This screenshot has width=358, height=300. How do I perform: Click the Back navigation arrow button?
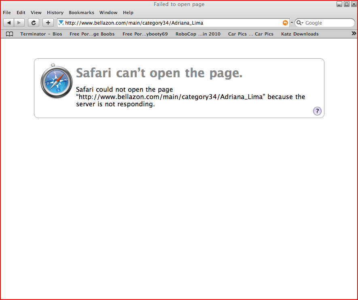tap(9, 23)
